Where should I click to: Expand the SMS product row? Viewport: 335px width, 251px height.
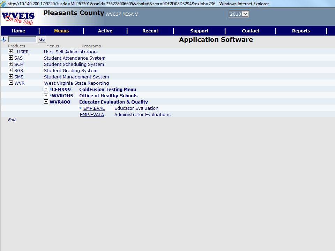click(11, 76)
